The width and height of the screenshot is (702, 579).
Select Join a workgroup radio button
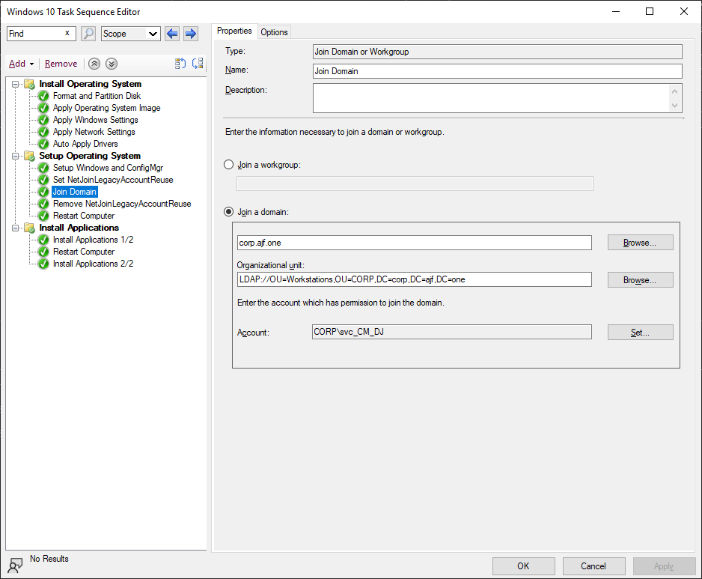click(x=229, y=165)
